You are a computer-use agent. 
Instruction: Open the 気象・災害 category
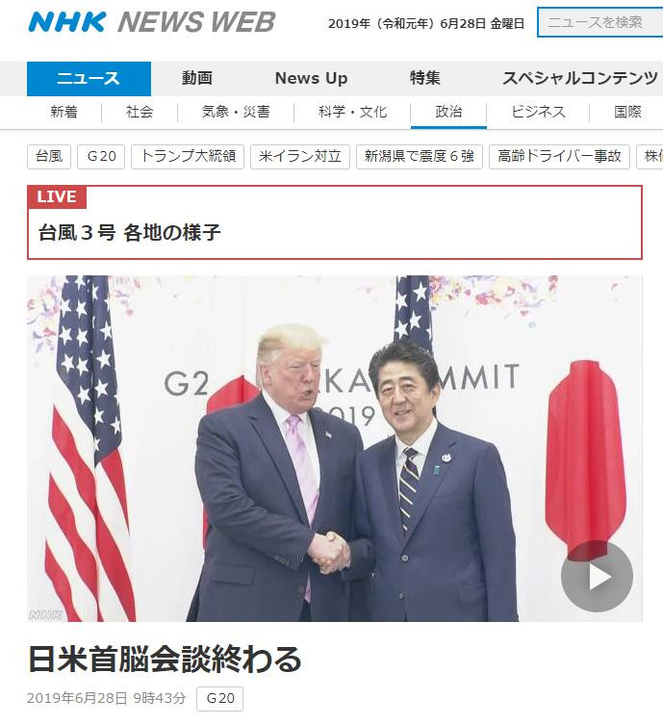click(236, 112)
